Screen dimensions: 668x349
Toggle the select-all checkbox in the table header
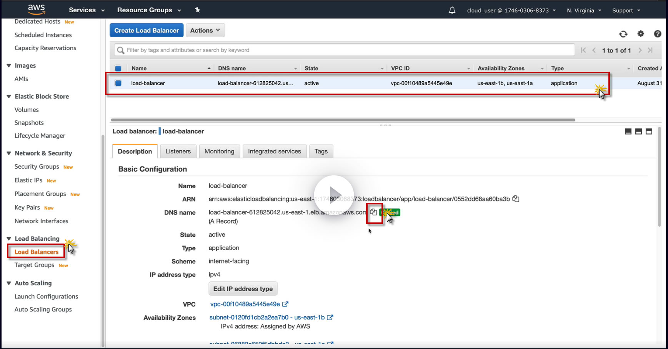tap(118, 68)
